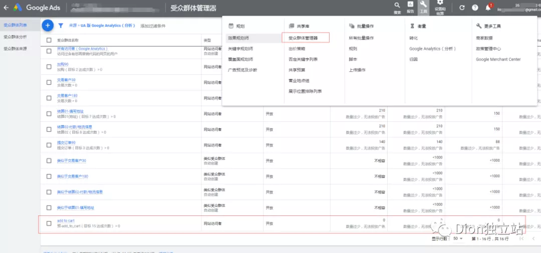
Task: Open 上传操作 under 批量操作
Action: point(357,70)
